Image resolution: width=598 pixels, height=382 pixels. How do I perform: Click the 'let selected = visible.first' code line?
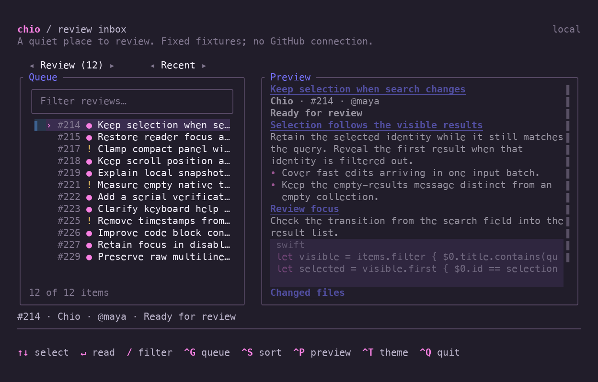[x=417, y=269]
